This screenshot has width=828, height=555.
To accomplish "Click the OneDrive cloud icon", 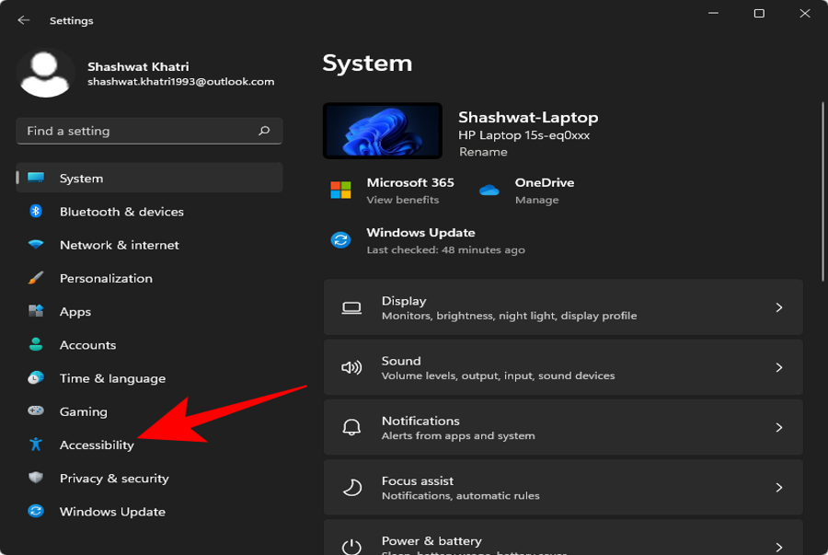I will coord(489,191).
